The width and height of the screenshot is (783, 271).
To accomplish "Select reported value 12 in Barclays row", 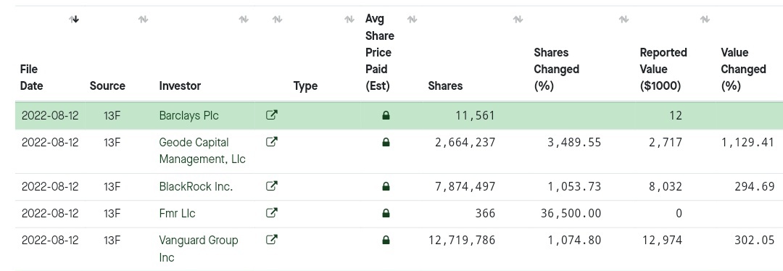I will (676, 116).
